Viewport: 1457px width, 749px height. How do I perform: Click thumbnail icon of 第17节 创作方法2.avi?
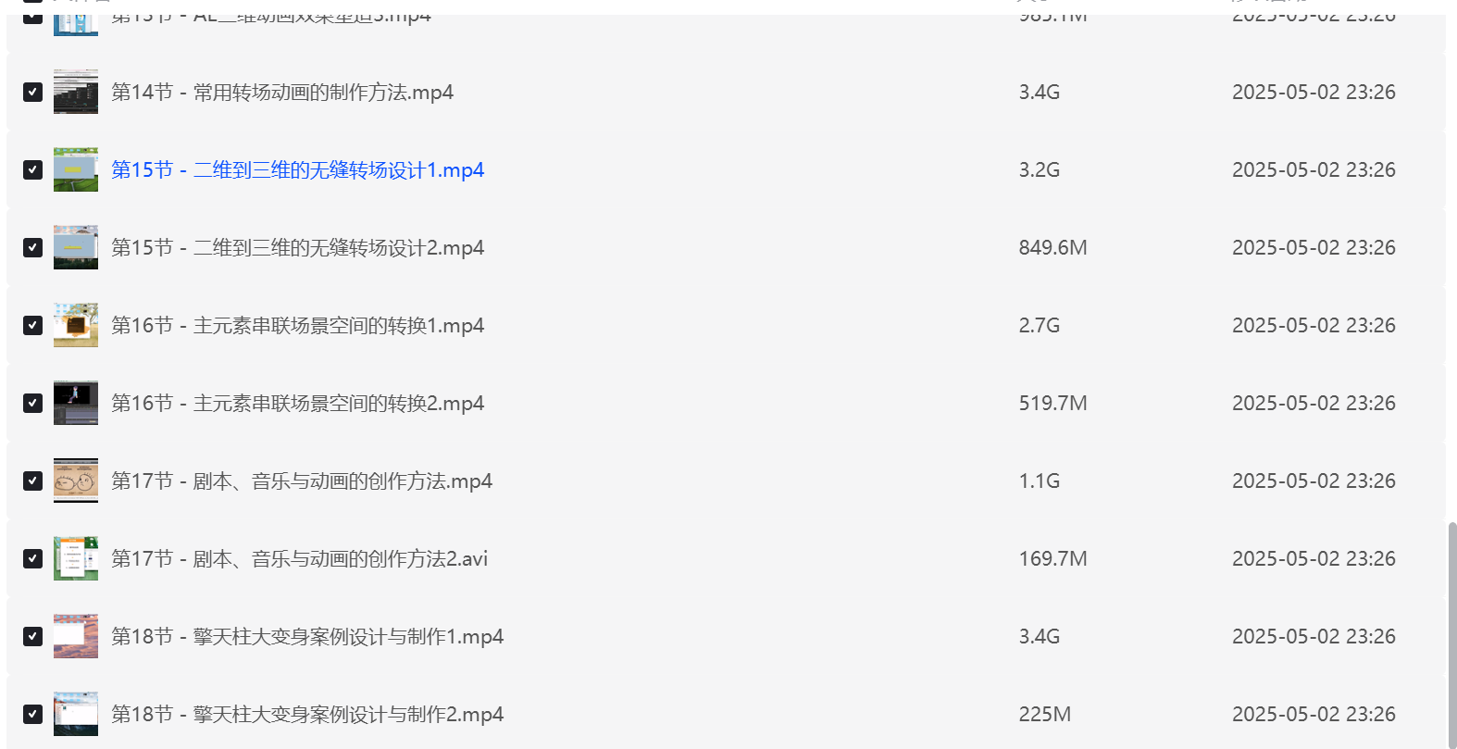(76, 558)
